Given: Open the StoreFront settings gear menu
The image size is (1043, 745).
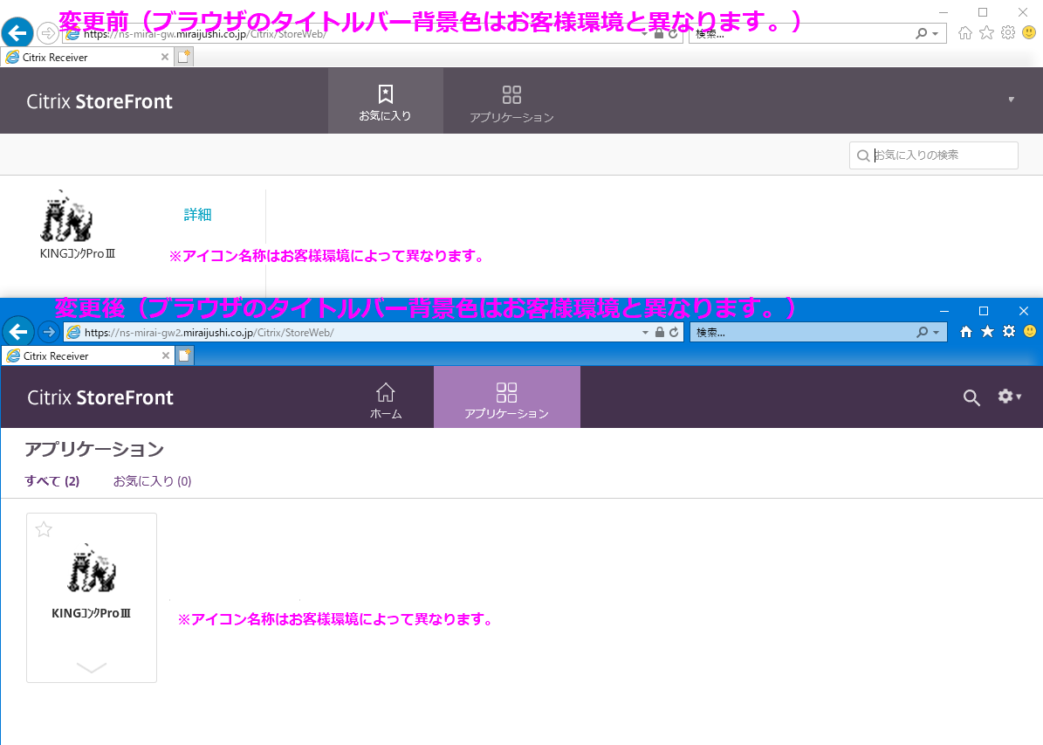Looking at the screenshot, I should pos(1009,397).
